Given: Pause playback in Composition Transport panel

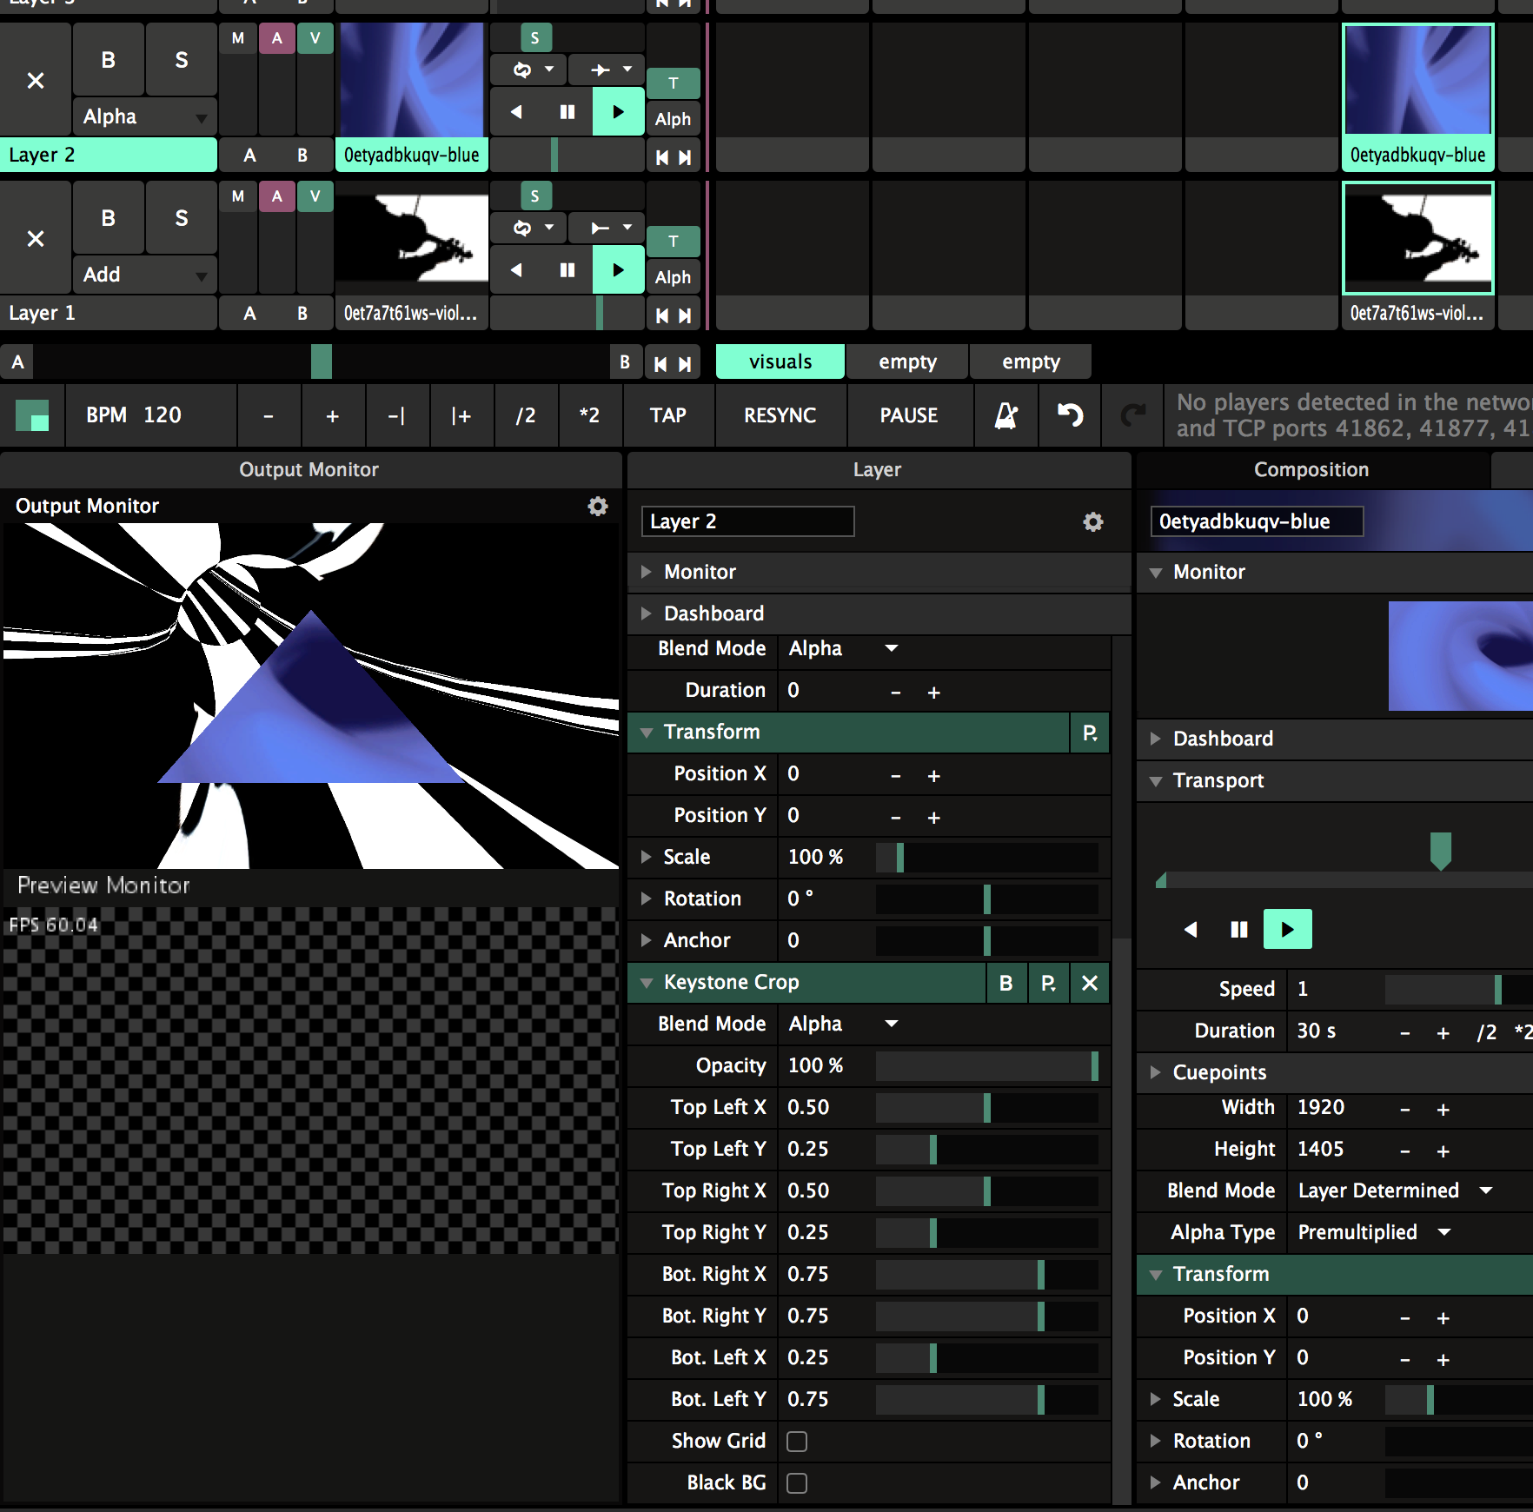Looking at the screenshot, I should click(x=1238, y=930).
